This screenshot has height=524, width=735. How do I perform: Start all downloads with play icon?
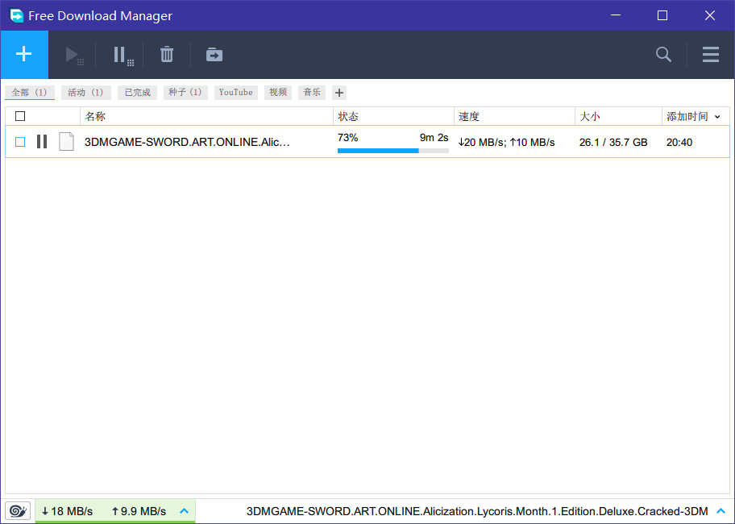tap(74, 55)
